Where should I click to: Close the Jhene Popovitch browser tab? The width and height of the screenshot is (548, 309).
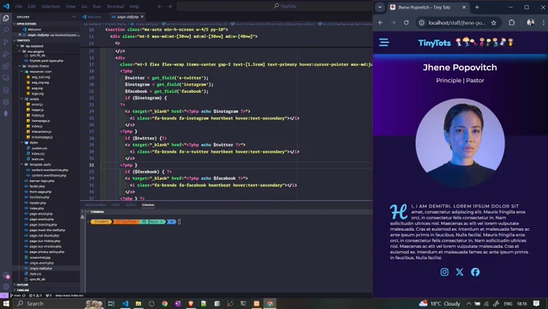click(463, 7)
